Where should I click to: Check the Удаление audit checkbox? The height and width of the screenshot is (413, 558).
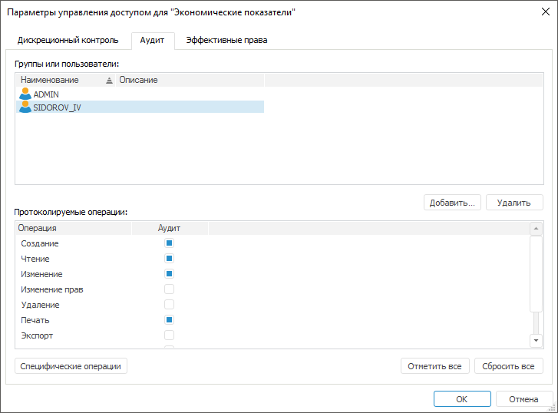click(x=170, y=305)
